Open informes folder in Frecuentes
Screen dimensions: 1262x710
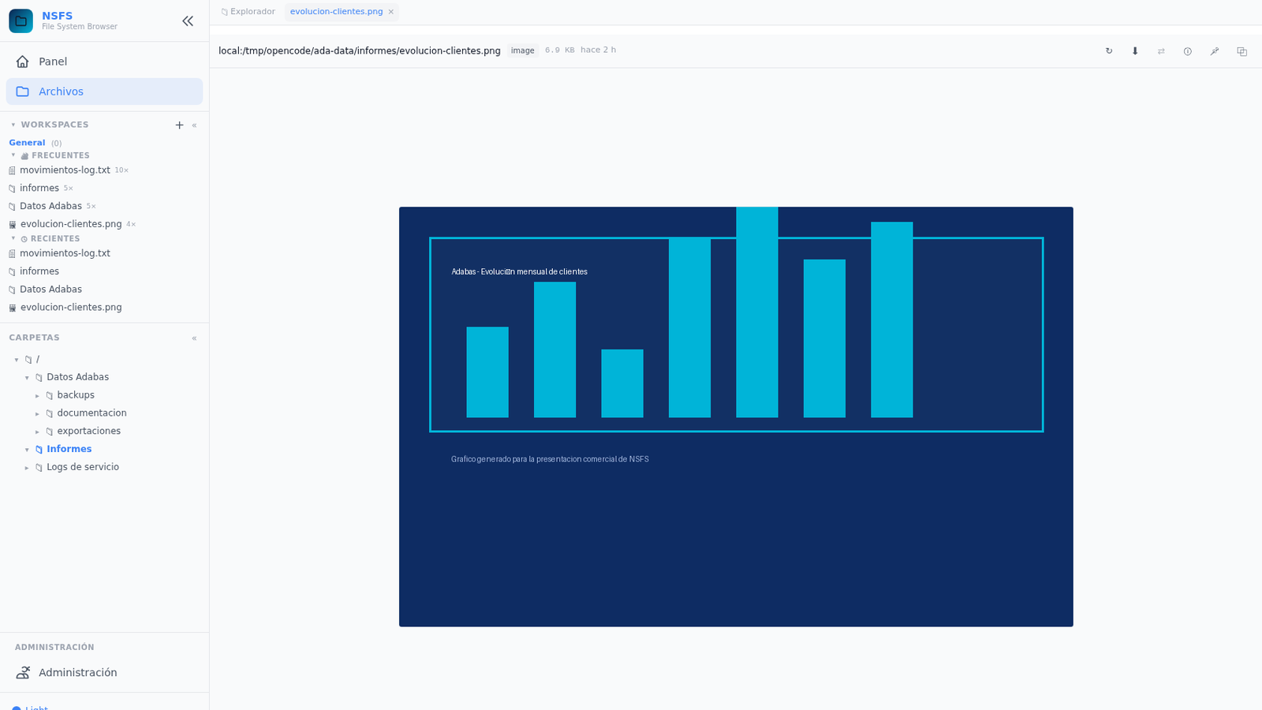coord(39,189)
